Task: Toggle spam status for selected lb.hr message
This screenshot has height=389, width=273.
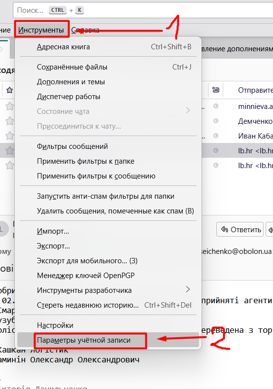Action: [x=216, y=150]
